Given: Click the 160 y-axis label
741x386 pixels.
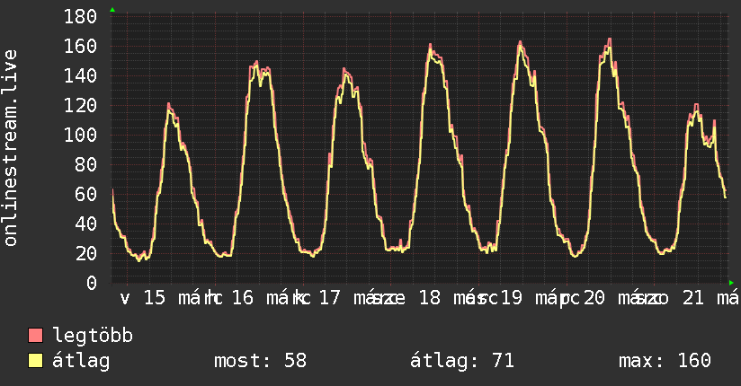Looking at the screenshot, I should (x=80, y=47).
